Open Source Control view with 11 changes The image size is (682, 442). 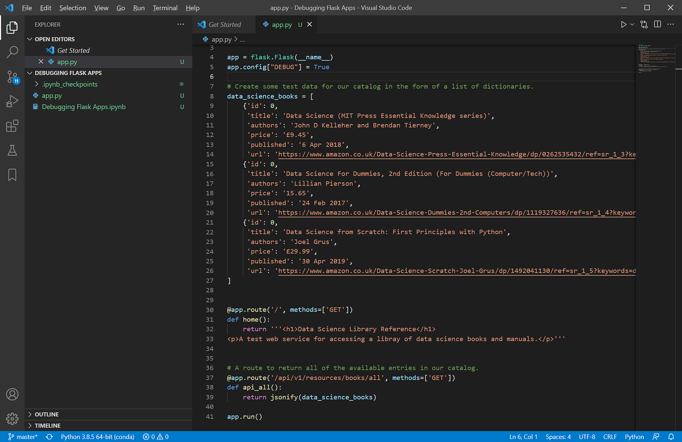[x=12, y=77]
